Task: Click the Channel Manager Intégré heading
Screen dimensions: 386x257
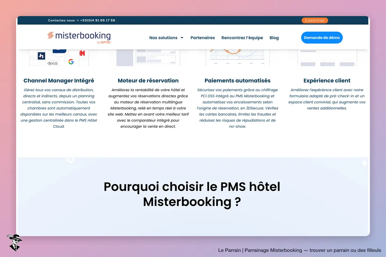Action: pyautogui.click(x=59, y=81)
